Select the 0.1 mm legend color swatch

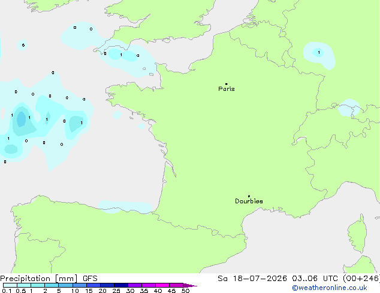click(x=10, y=285)
